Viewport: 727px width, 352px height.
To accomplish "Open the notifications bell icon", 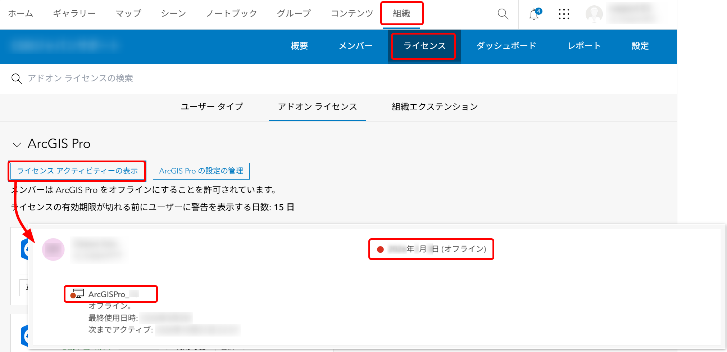I will coord(535,14).
